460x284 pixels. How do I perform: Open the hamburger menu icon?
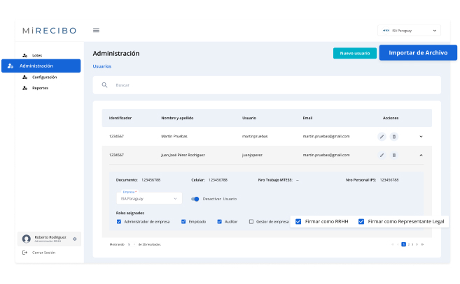pos(96,30)
